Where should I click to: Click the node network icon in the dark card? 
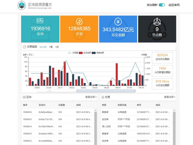tap(157, 22)
